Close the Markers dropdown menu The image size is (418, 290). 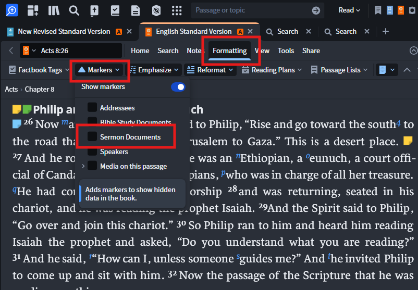coord(99,70)
